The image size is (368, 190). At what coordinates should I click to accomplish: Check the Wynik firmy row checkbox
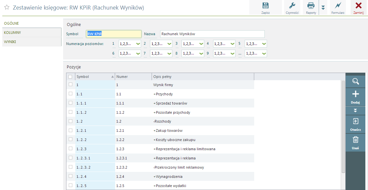point(70,84)
